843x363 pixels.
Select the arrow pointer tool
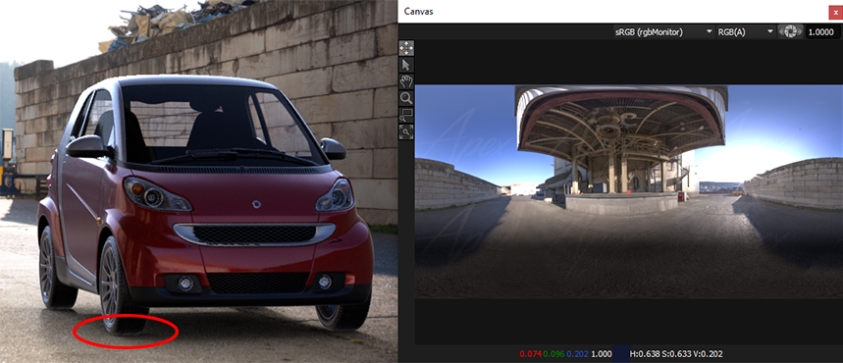point(406,65)
